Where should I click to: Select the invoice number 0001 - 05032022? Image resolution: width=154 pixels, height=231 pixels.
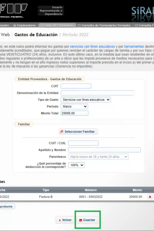point(91,197)
